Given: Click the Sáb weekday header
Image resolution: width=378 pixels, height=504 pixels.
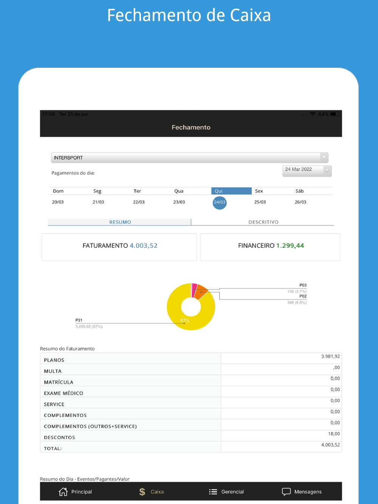Looking at the screenshot, I should tap(300, 191).
